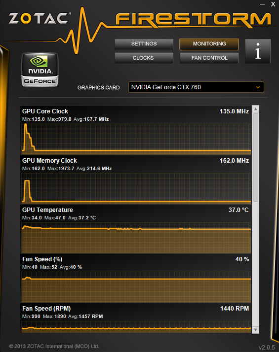Viewport: 279px width, 352px height.
Task: Click the 1440 RPM current value
Action: pyautogui.click(x=235, y=309)
